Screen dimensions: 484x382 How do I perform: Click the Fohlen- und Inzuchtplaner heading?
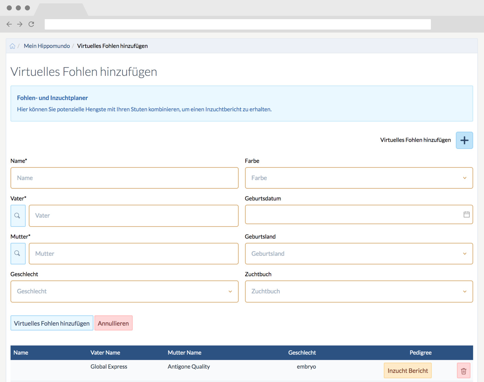tap(52, 98)
